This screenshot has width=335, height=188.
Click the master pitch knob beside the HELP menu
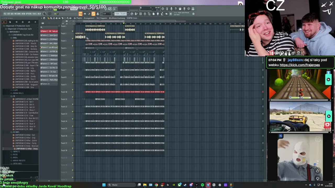tap(44, 14)
